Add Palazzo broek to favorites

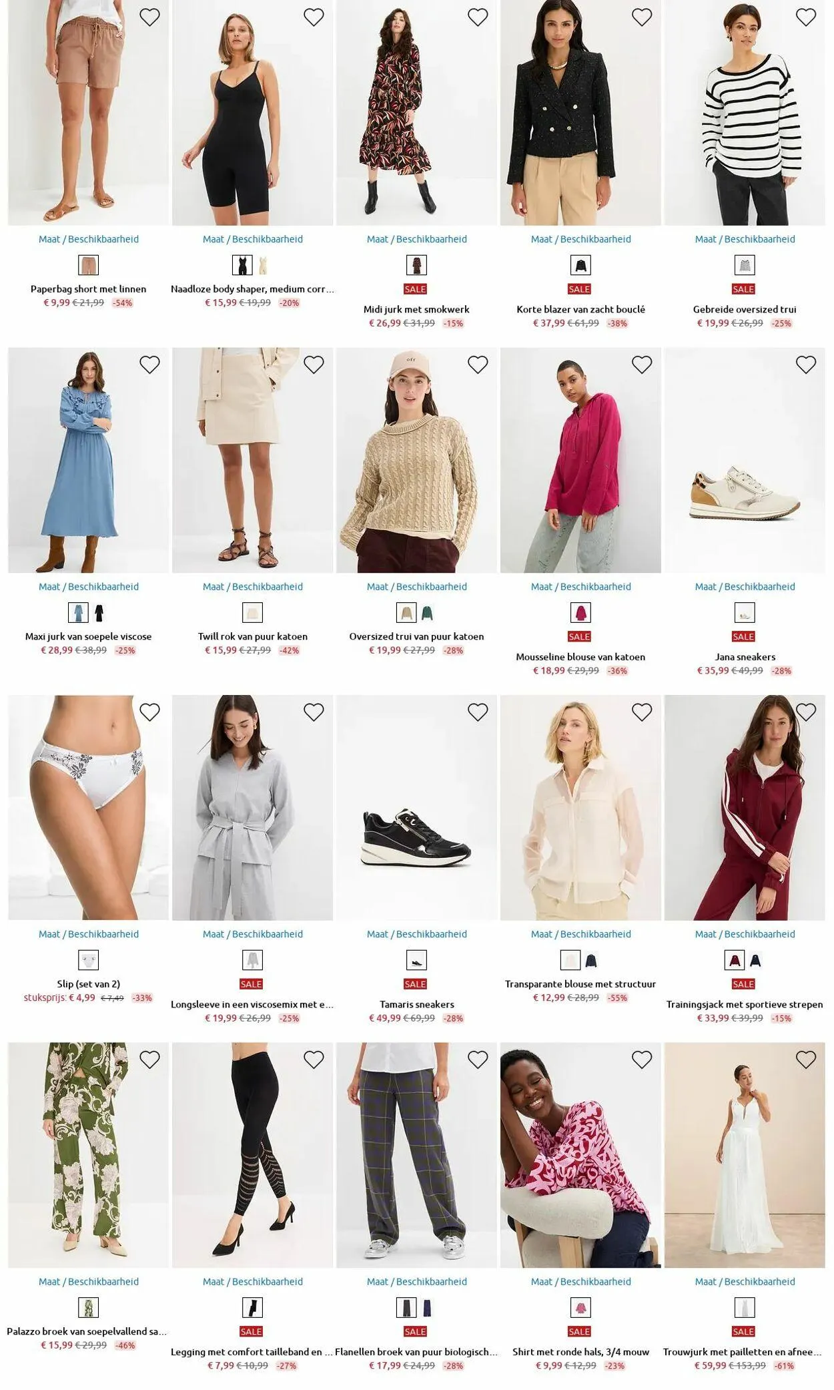(x=149, y=1060)
